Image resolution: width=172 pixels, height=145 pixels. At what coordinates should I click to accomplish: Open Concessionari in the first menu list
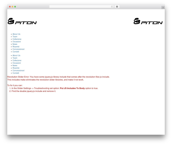coord(19,49)
